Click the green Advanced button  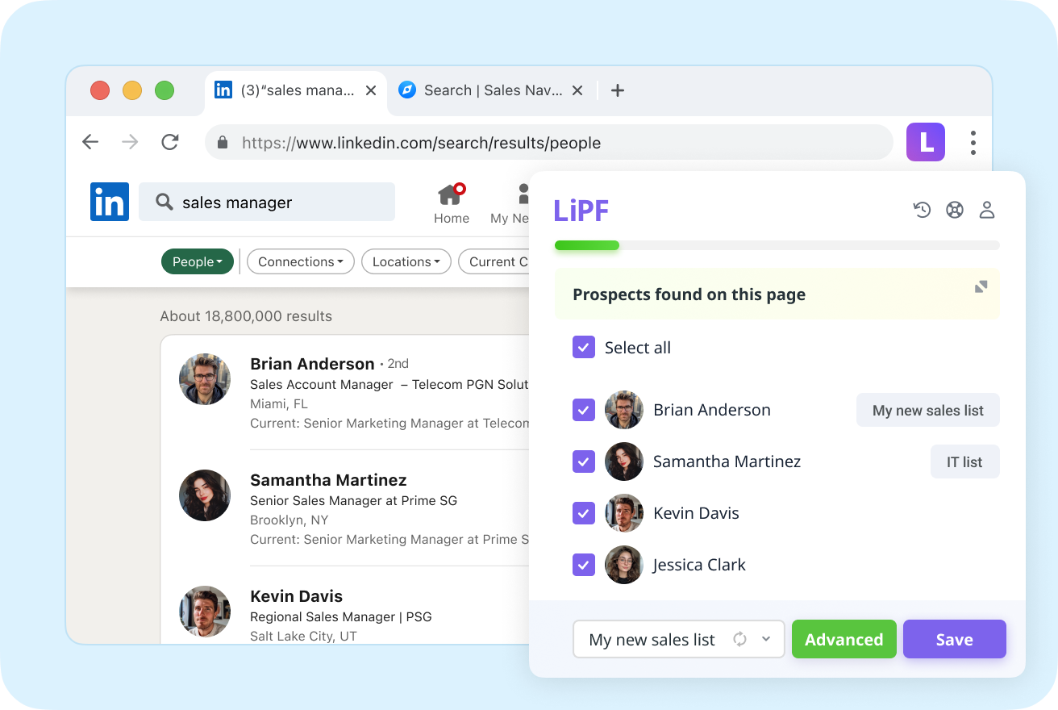coord(843,639)
